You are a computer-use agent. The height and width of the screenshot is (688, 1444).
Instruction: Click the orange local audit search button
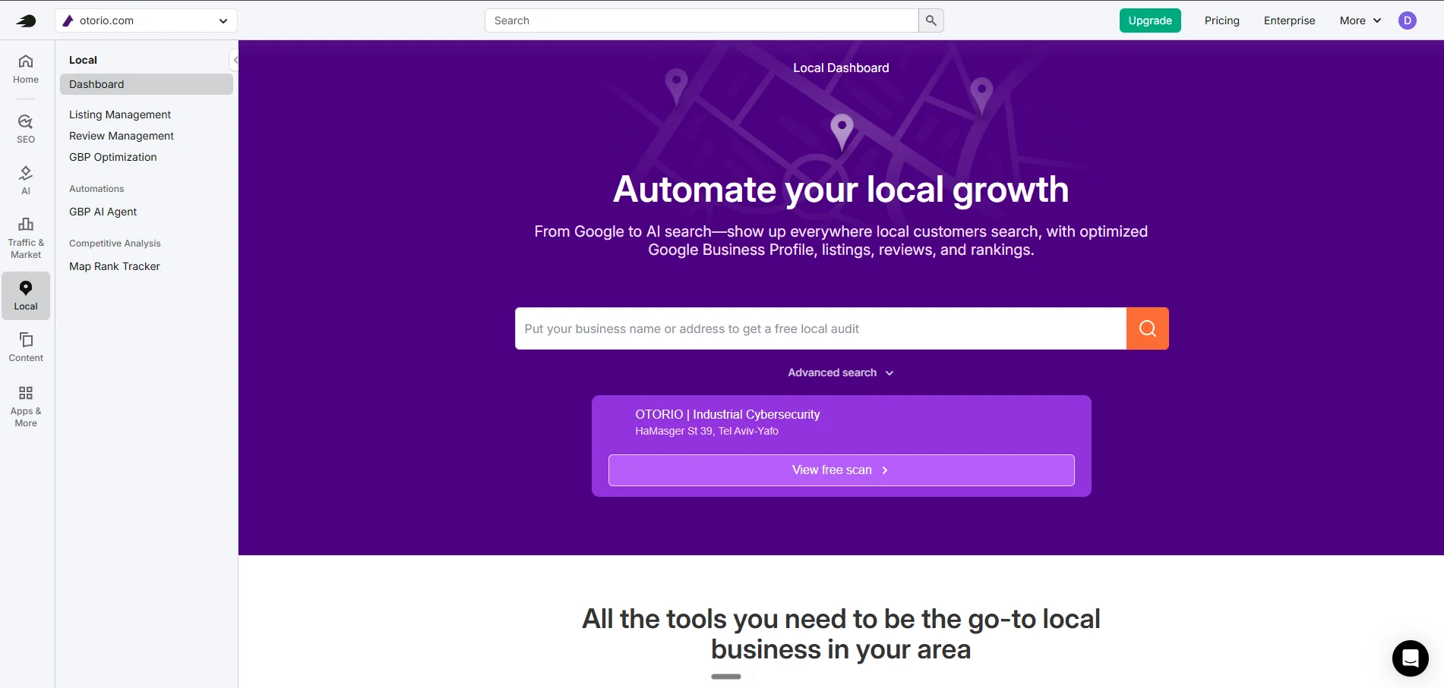pyautogui.click(x=1147, y=328)
